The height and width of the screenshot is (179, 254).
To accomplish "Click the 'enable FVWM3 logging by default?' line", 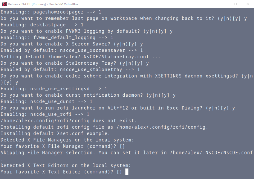I will pyautogui.click(x=86, y=31).
